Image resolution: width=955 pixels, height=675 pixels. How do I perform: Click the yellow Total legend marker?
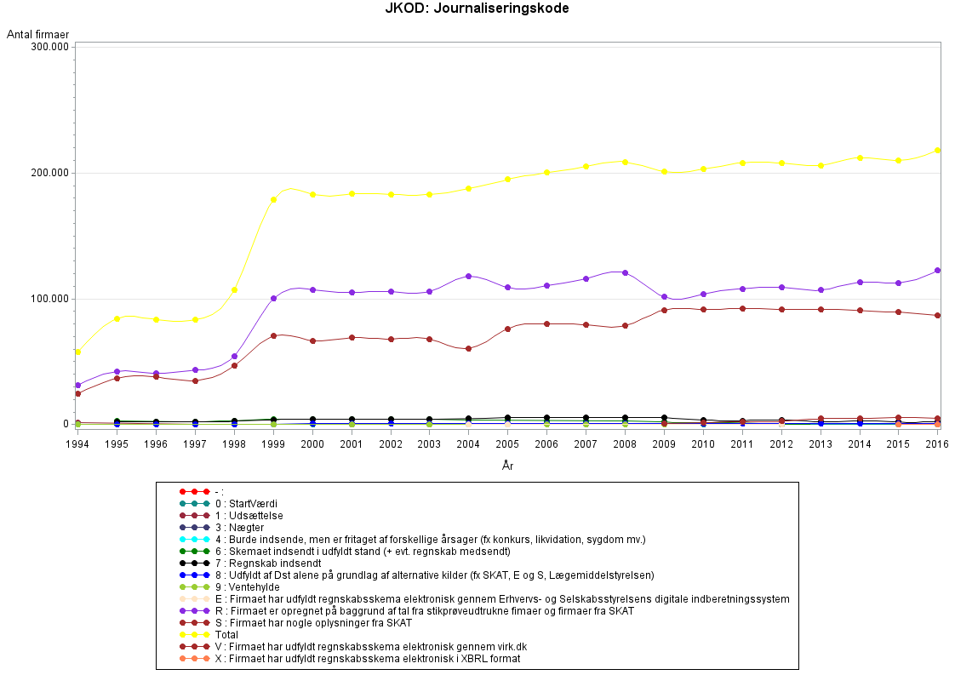[194, 634]
